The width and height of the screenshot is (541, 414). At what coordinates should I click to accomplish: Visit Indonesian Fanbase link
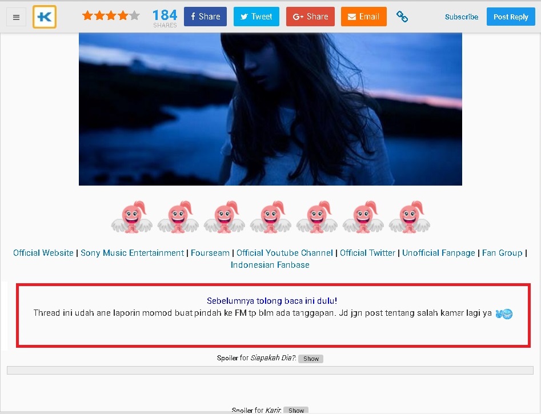coord(270,265)
